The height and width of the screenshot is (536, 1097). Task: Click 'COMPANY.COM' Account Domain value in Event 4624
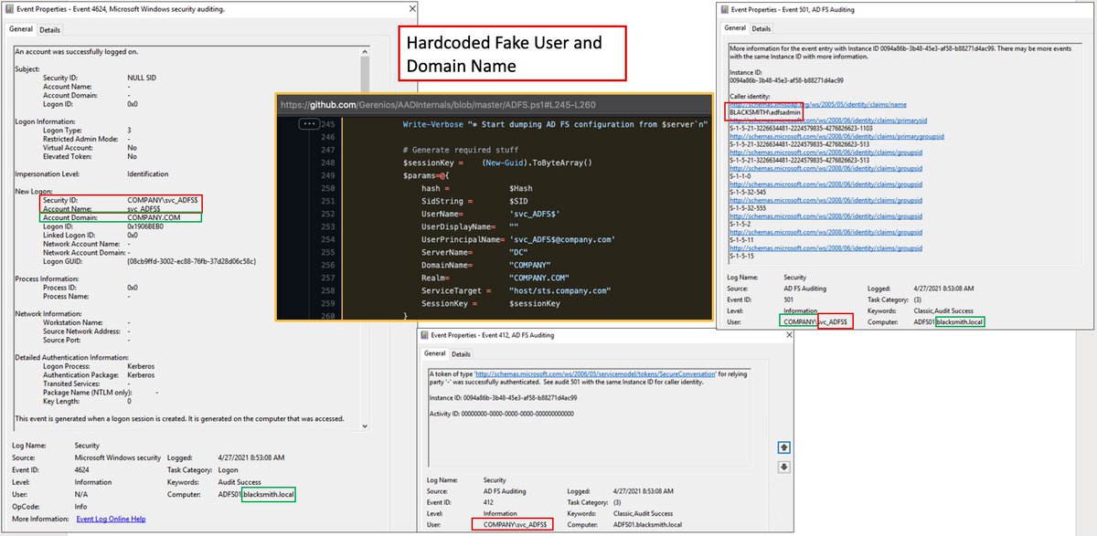click(154, 217)
